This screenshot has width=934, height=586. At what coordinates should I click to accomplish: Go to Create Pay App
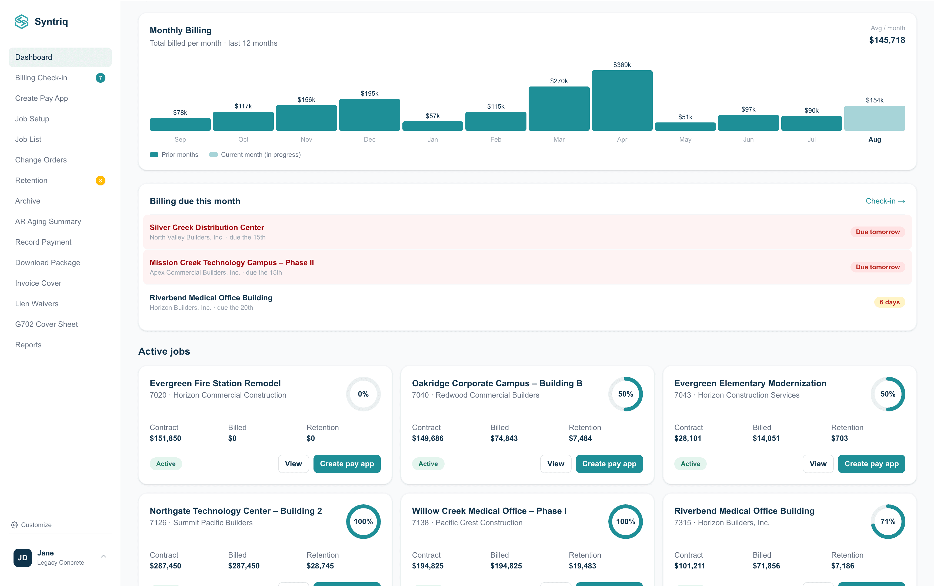point(60,98)
